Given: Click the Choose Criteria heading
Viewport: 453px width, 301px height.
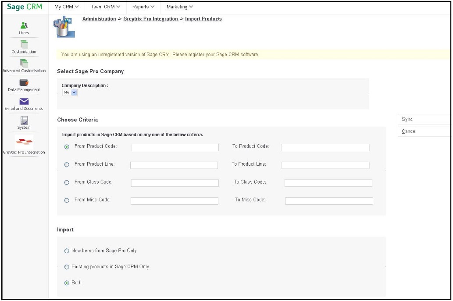Looking at the screenshot, I should click(x=78, y=120).
